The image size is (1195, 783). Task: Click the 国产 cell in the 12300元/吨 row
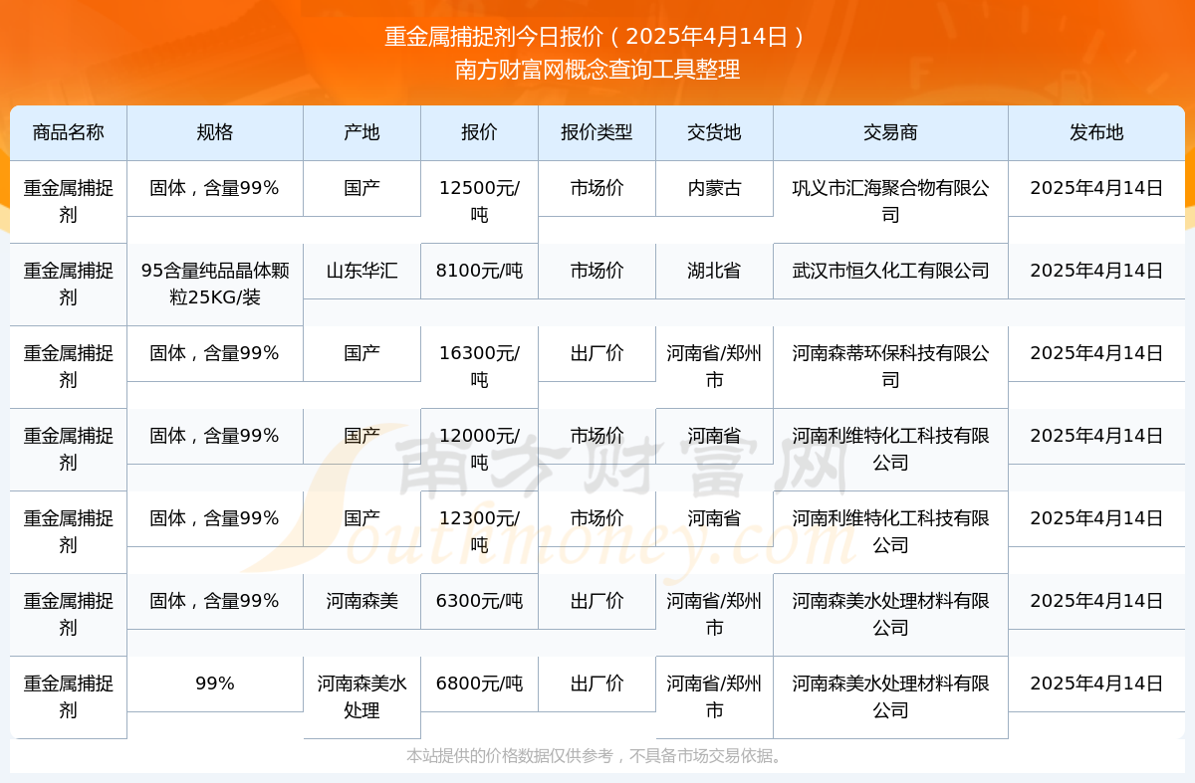click(361, 517)
